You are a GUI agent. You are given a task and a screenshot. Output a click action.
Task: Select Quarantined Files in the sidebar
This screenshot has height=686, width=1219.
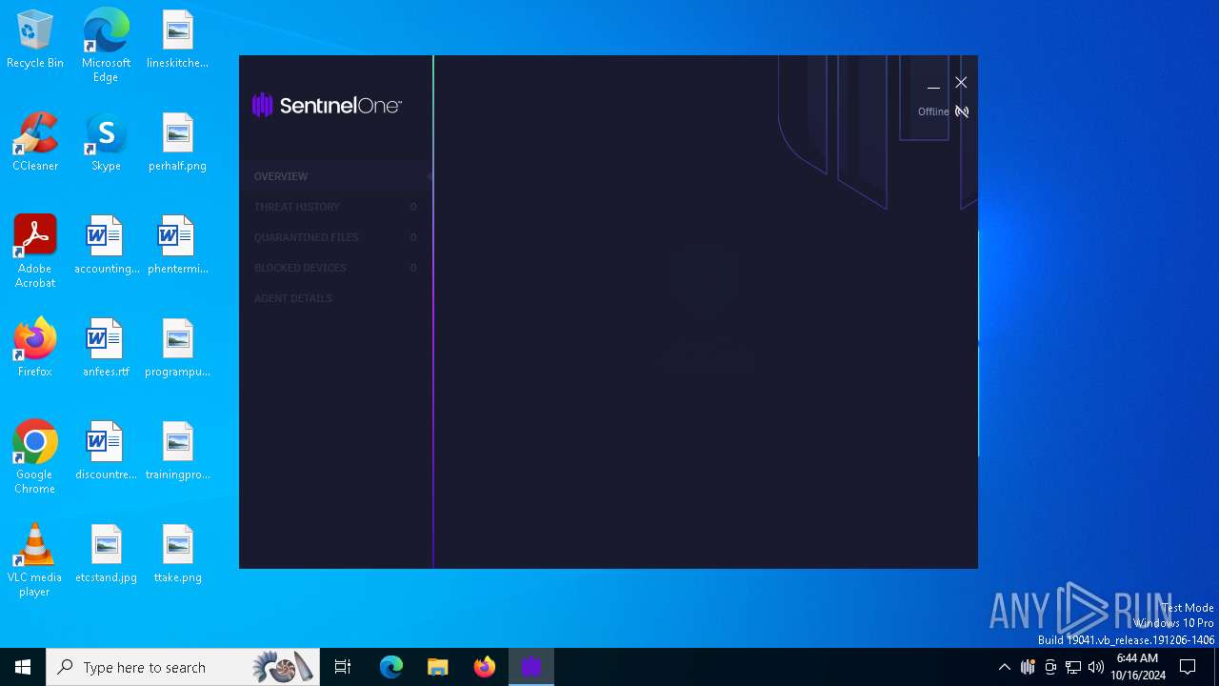[x=335, y=237]
